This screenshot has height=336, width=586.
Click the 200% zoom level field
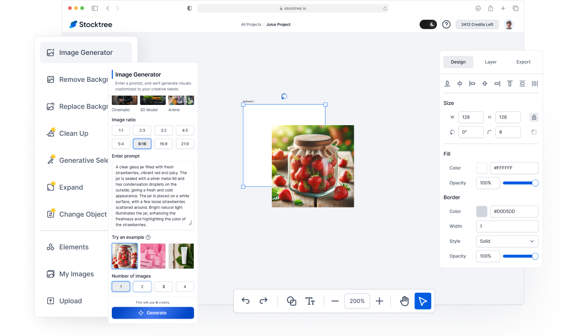pyautogui.click(x=357, y=301)
